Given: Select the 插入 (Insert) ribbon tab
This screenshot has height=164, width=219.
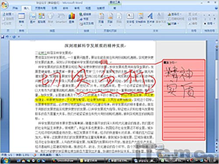Looking at the screenshot, I should [26, 8].
